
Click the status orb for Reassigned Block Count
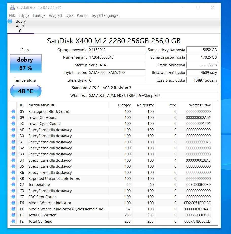pyautogui.click(x=13, y=111)
